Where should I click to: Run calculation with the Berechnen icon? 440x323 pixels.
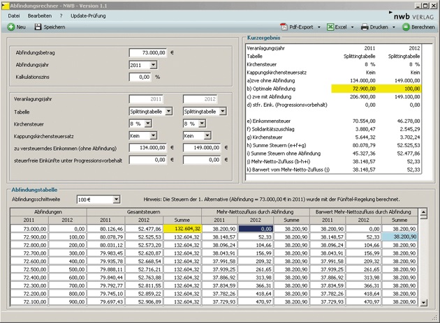click(x=406, y=27)
